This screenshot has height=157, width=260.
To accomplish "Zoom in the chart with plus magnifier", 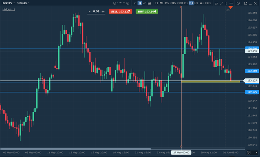I will 128,3.
